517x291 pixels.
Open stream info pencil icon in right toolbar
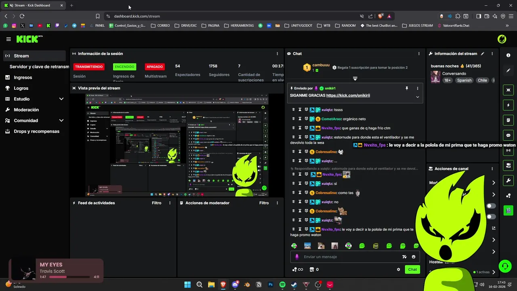[x=509, y=70]
